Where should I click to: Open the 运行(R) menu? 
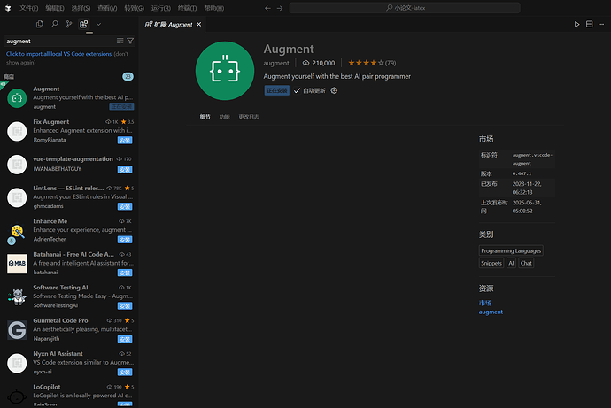pos(161,8)
